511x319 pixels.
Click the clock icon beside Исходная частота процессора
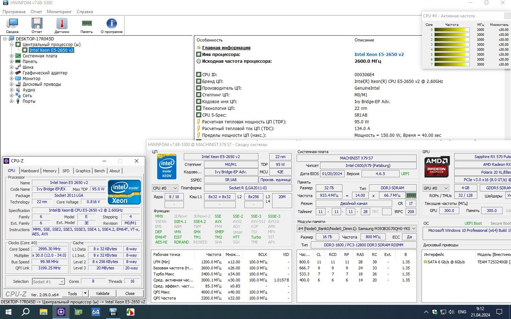(x=199, y=61)
